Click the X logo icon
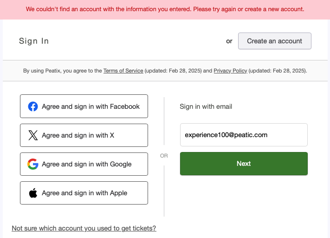The image size is (330, 238). [x=33, y=135]
